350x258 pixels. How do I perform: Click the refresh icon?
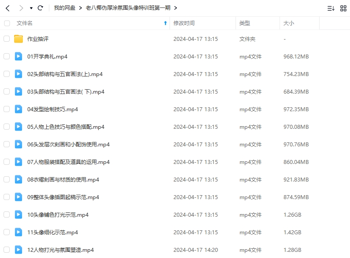(x=41, y=8)
